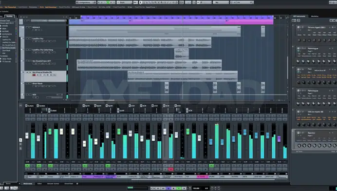Mute the VOCALS folder track

click(x=27, y=27)
